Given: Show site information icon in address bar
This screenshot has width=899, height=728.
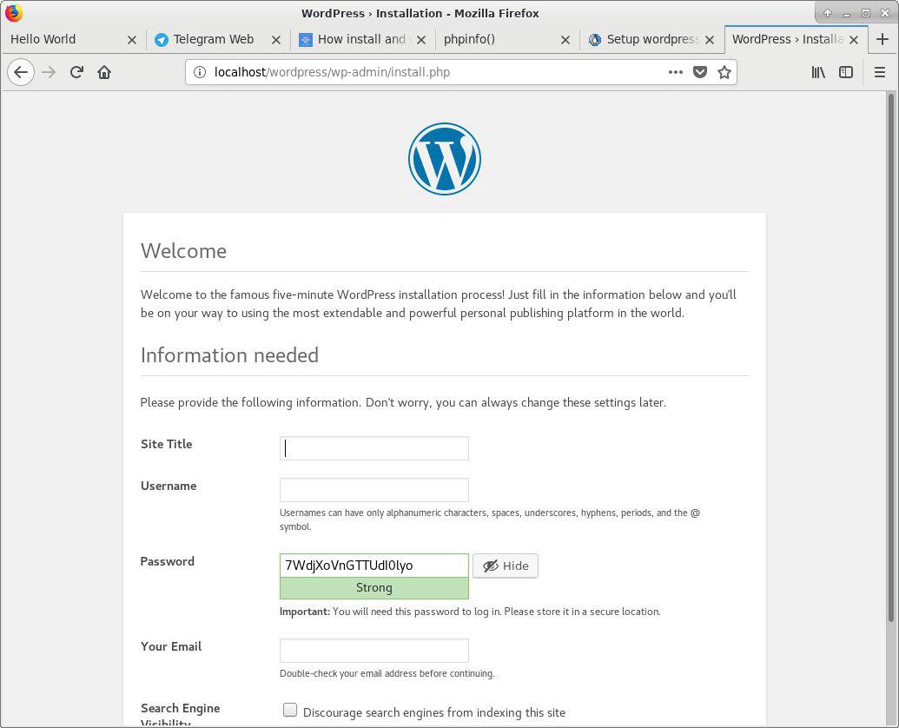Looking at the screenshot, I should pos(200,72).
